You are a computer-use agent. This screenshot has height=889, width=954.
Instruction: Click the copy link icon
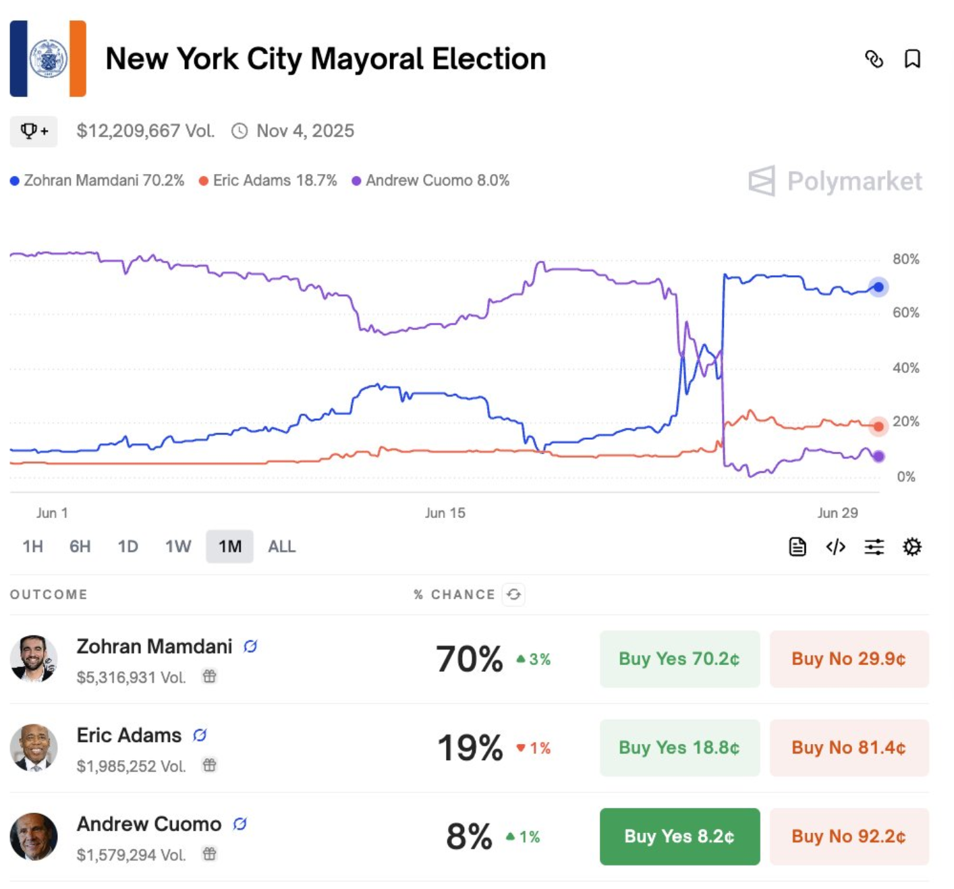[874, 59]
